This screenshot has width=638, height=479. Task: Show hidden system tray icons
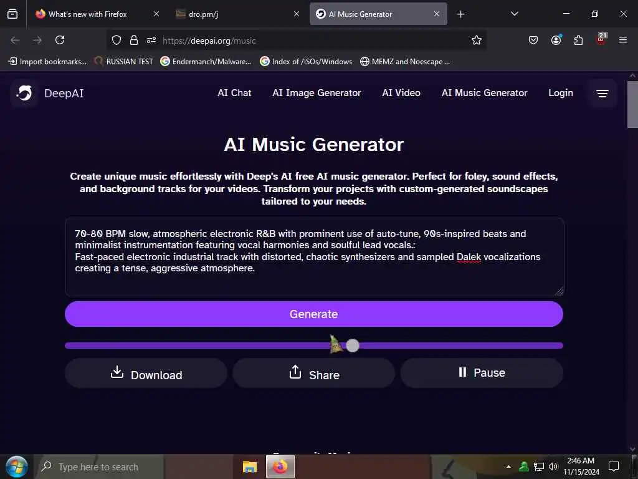[x=508, y=467]
